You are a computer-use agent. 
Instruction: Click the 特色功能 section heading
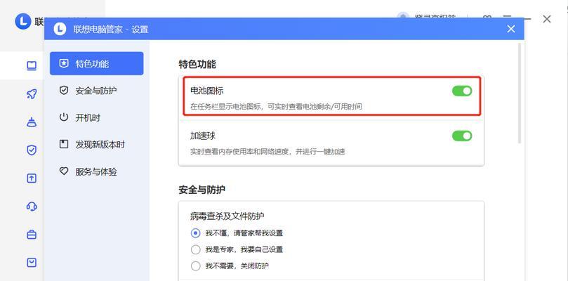pos(197,65)
